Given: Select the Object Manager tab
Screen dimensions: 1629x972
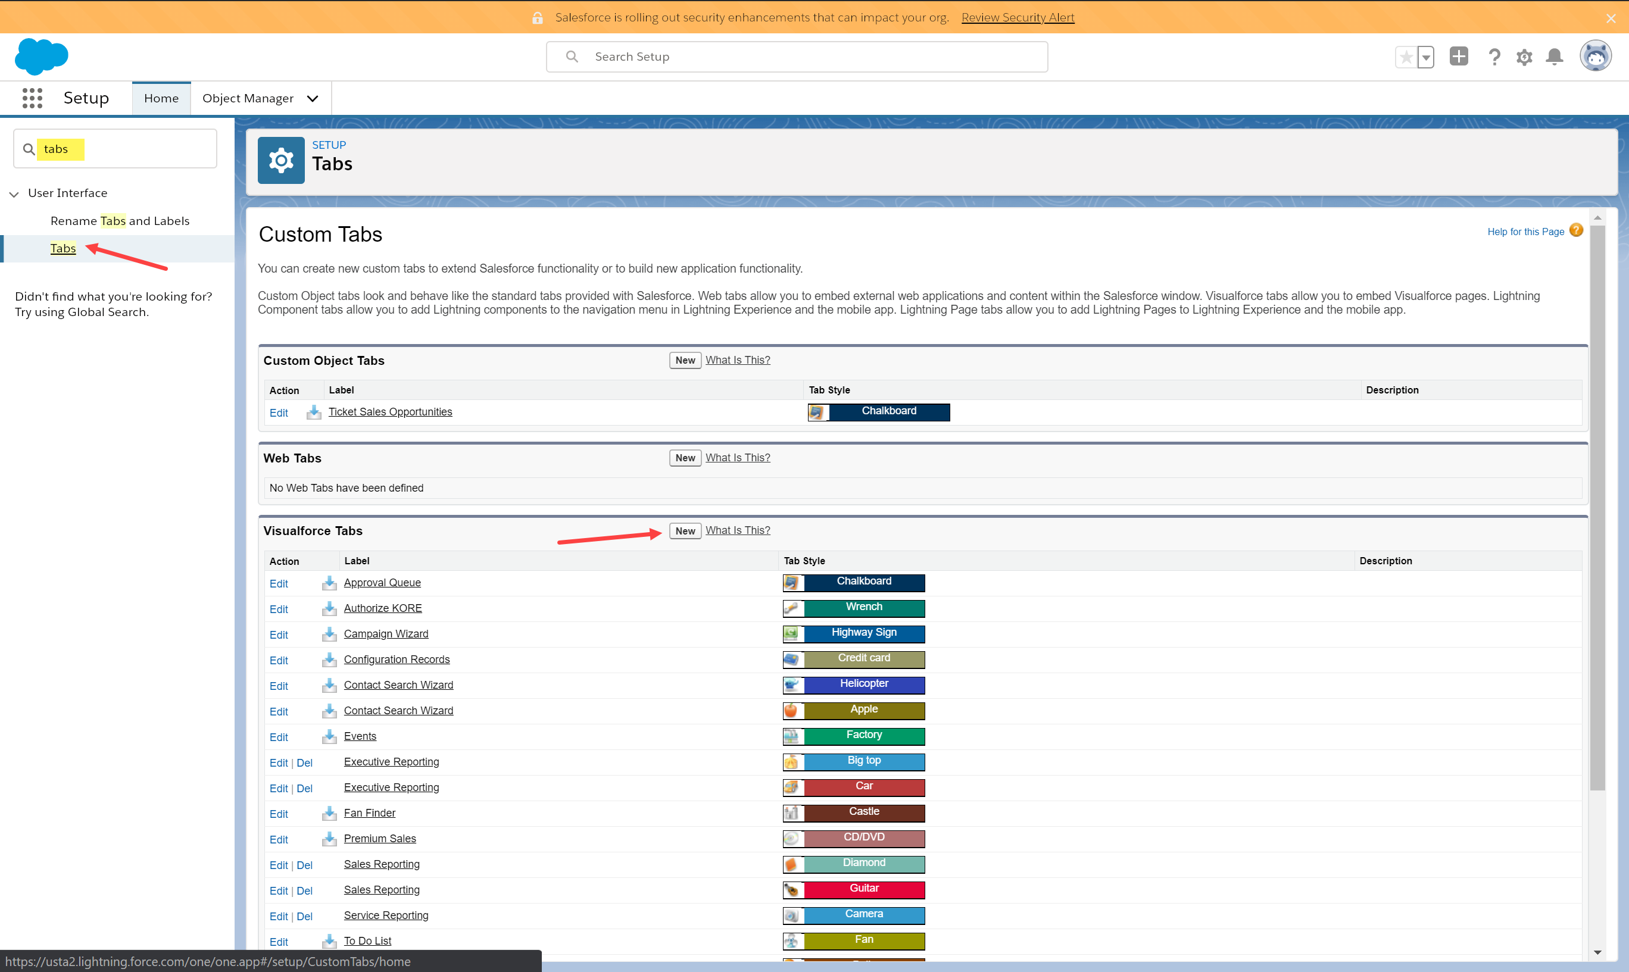Looking at the screenshot, I should tap(248, 98).
